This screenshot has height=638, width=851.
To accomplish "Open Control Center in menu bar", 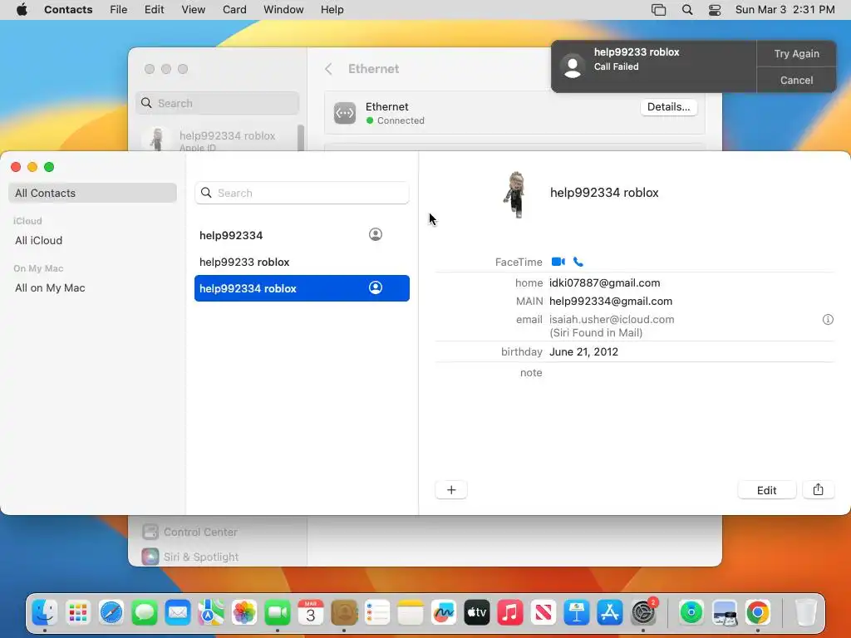I will [x=715, y=10].
